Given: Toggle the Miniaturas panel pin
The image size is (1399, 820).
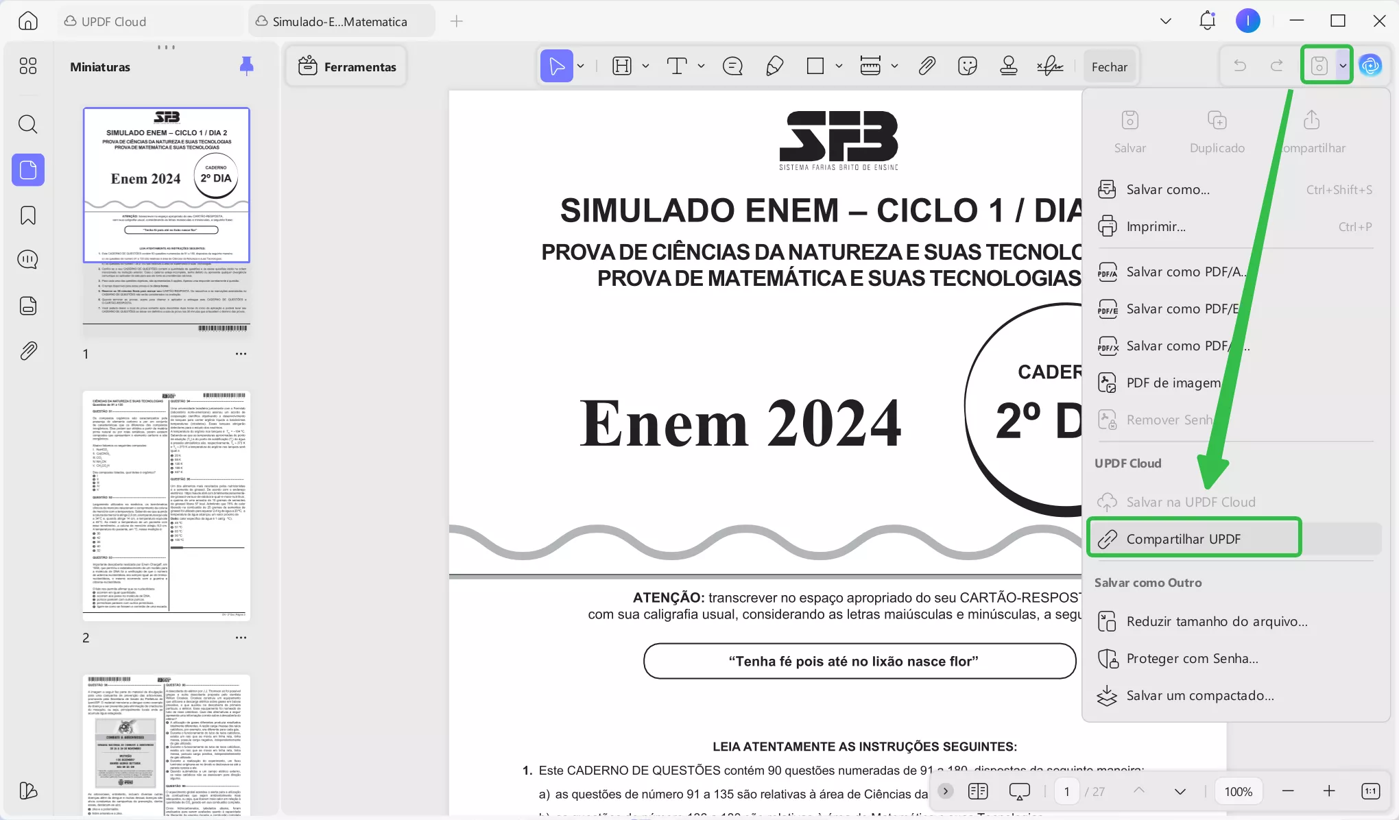Looking at the screenshot, I should point(247,66).
